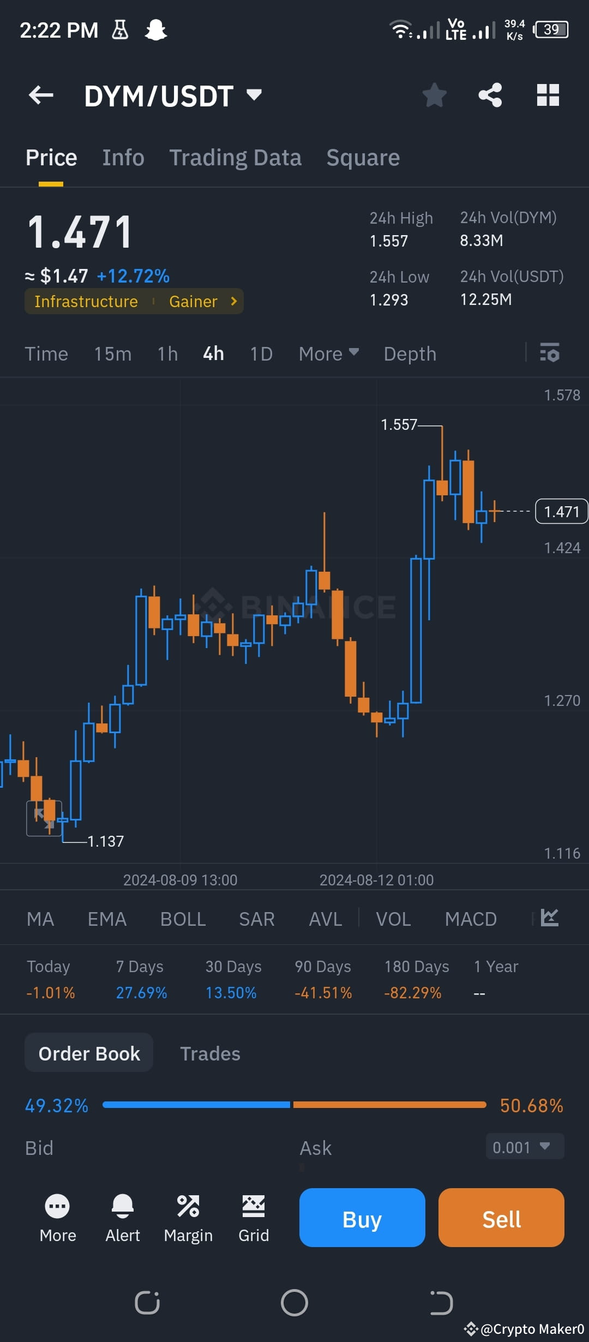Image resolution: width=589 pixels, height=1342 pixels.
Task: Enable the BOLL indicator overlay
Action: pos(183,919)
